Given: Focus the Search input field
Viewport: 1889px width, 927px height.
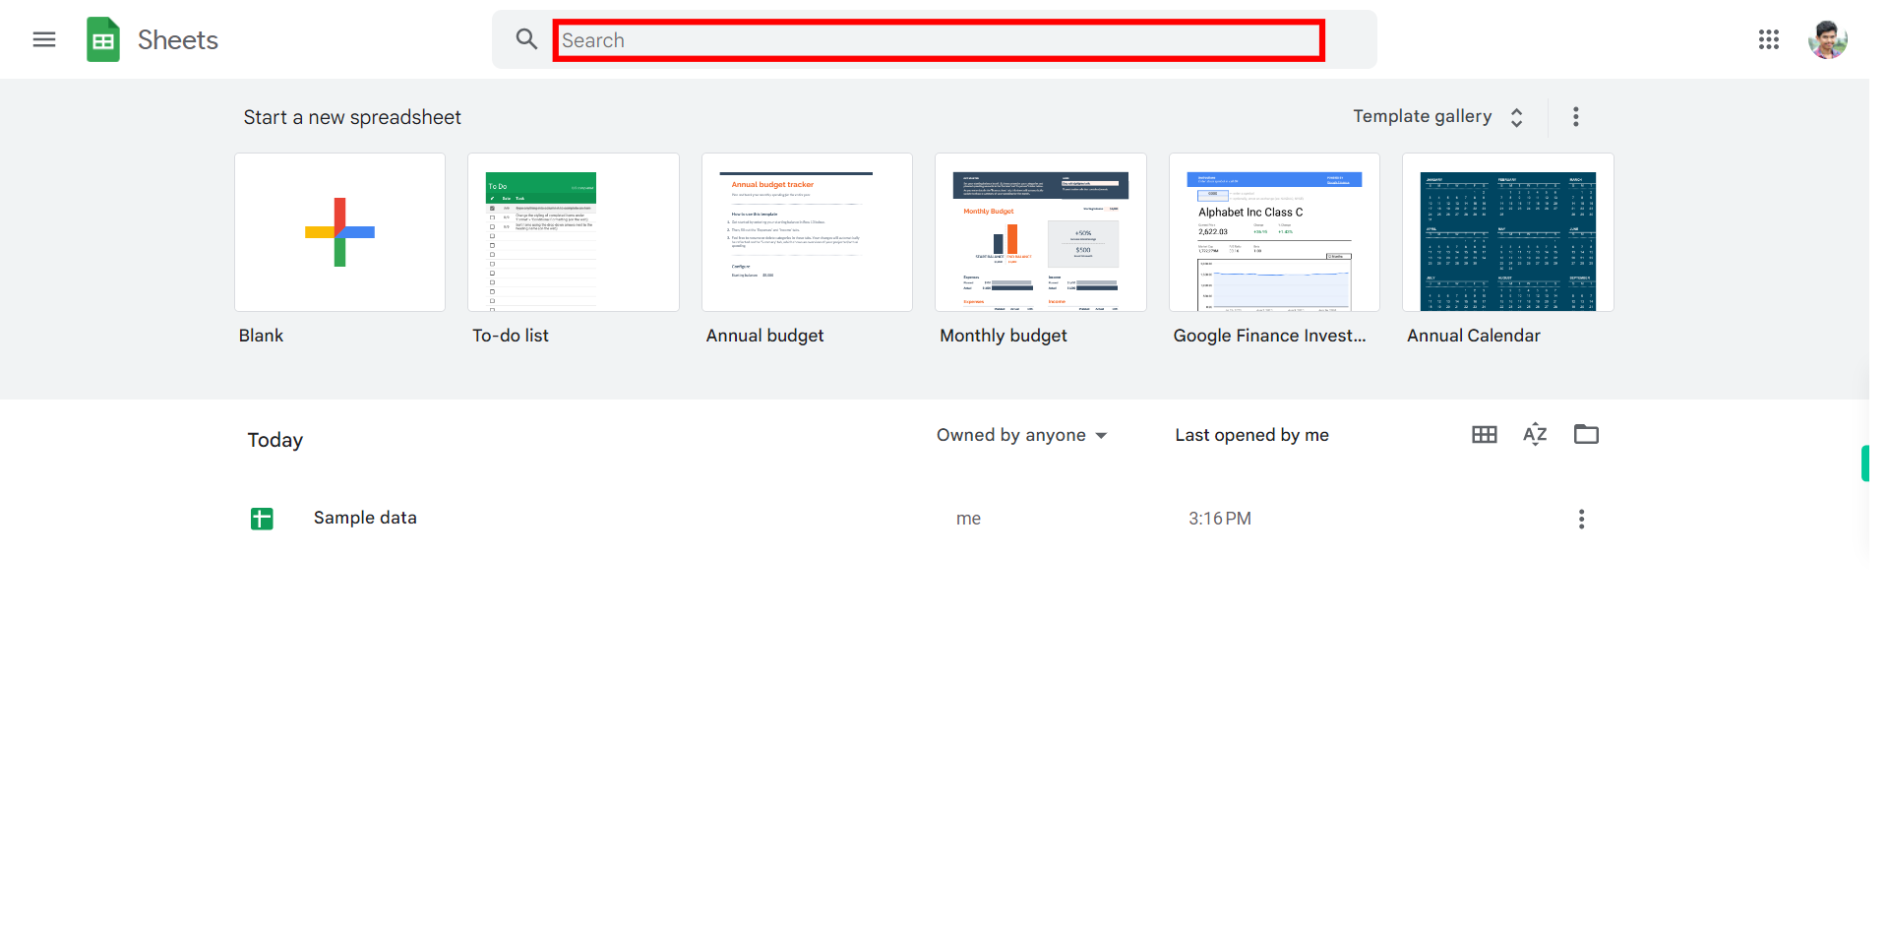Looking at the screenshot, I should tap(939, 40).
